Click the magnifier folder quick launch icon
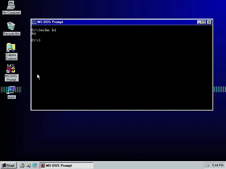 28,165
